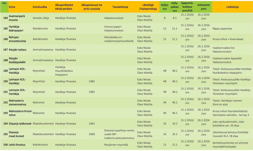The width and height of the screenshot is (253, 151).
Task: Click the Jno column header
Action: (4, 3)
